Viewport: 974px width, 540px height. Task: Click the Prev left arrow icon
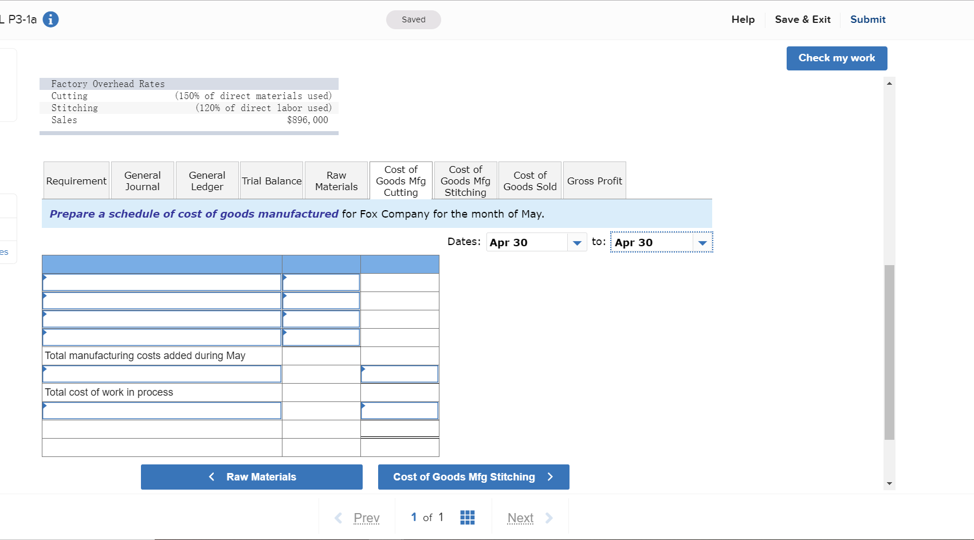[x=339, y=518]
